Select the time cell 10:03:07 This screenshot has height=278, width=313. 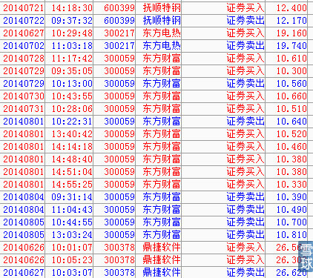tap(72, 273)
